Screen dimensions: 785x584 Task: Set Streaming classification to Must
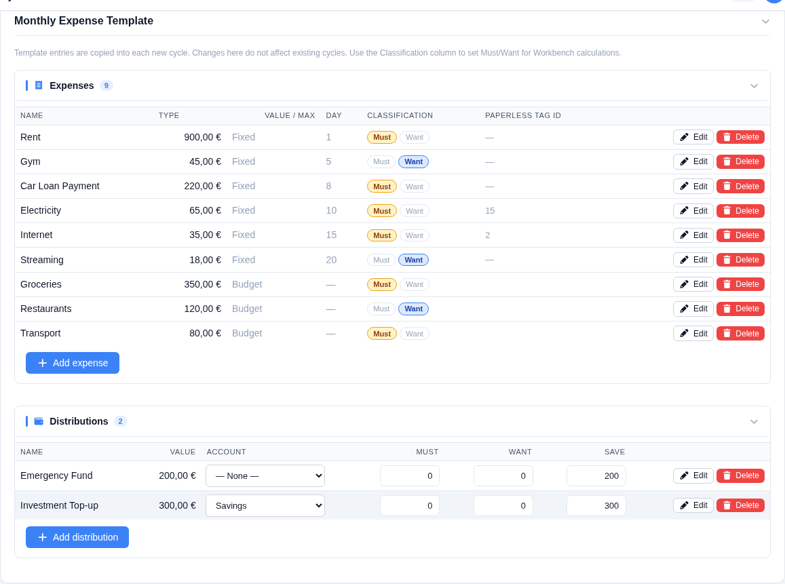tap(381, 260)
